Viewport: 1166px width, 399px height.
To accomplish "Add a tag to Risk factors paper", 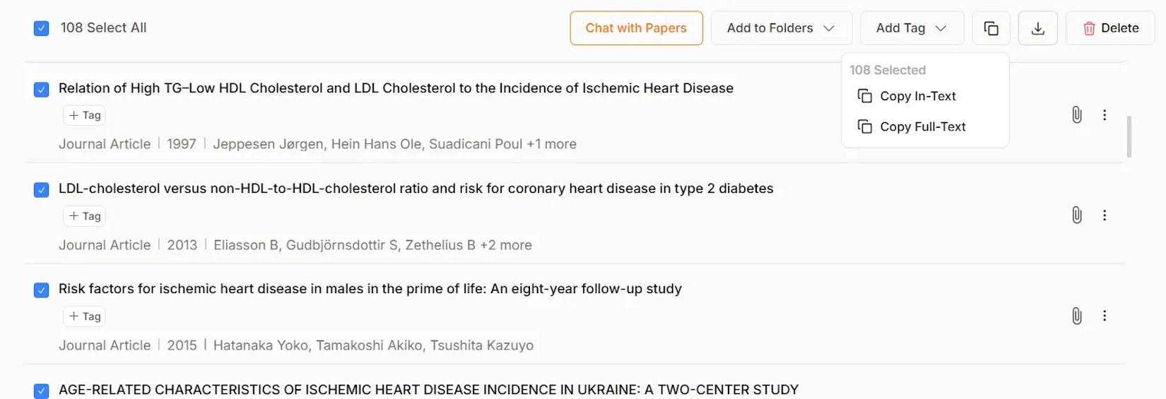I will (x=85, y=316).
